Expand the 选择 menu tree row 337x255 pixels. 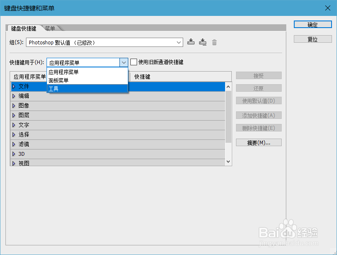click(14, 134)
